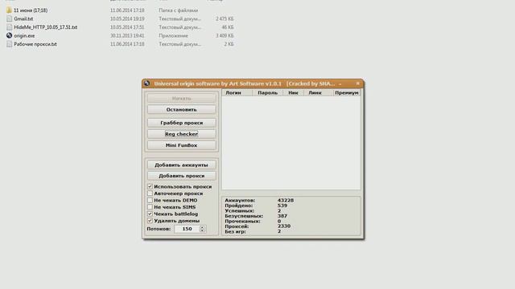The width and height of the screenshot is (515, 289).
Task: Click the HideMe_HTTP_10.05_17.51.txt file icon
Action: point(9,27)
